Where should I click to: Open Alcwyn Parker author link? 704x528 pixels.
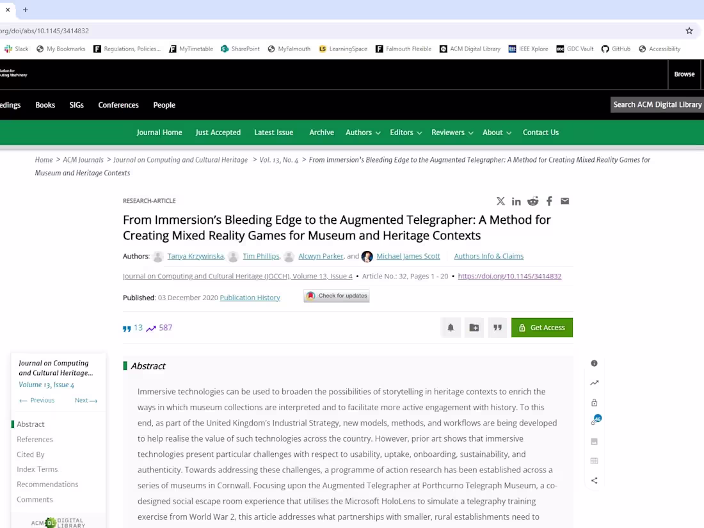click(321, 256)
